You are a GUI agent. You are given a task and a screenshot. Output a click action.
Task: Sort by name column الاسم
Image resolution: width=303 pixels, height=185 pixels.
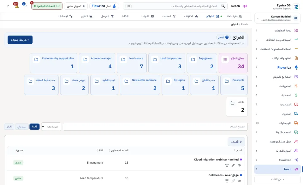(x=238, y=150)
